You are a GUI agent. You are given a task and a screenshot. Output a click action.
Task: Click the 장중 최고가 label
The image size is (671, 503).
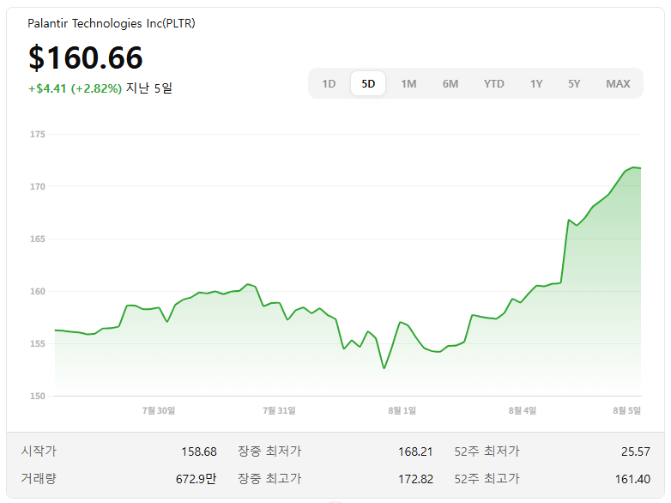click(x=269, y=478)
